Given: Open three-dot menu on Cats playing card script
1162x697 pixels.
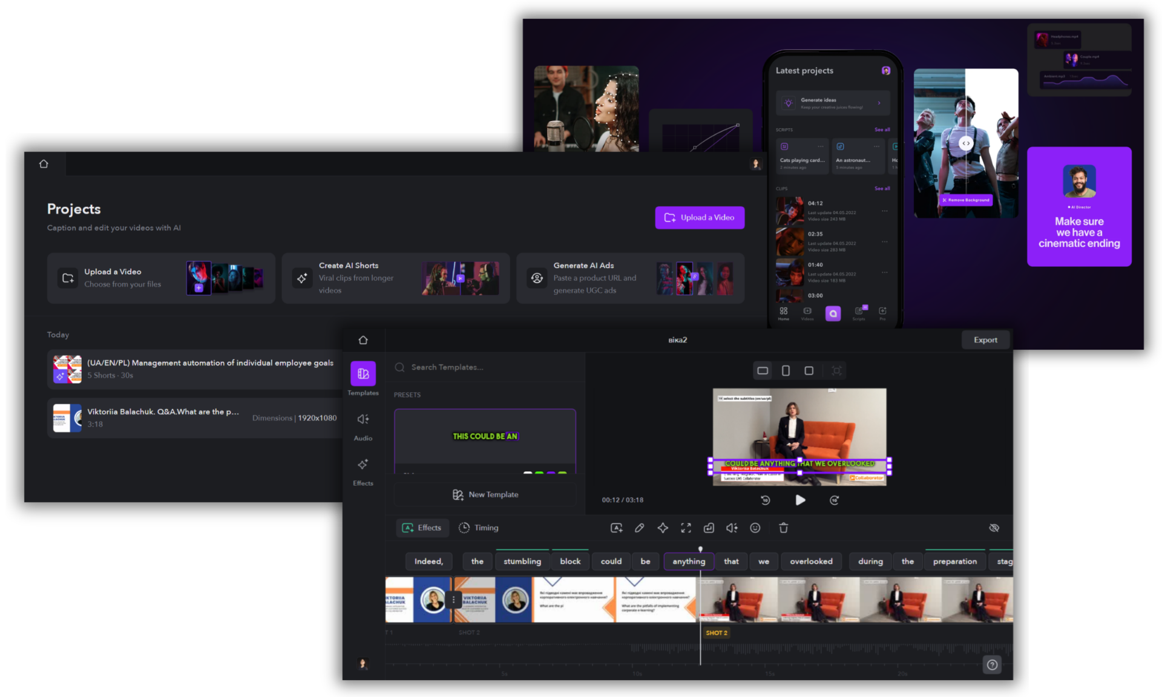Looking at the screenshot, I should point(821,146).
